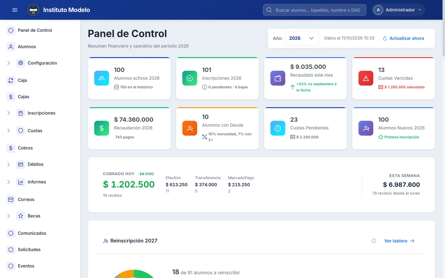Select Cuotas in the sidebar
The height and width of the screenshot is (278, 445).
tap(35, 131)
